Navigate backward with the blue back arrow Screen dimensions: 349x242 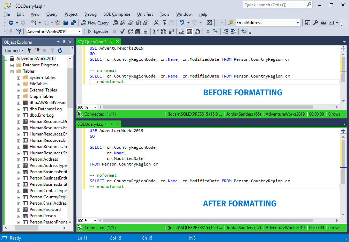(11, 23)
